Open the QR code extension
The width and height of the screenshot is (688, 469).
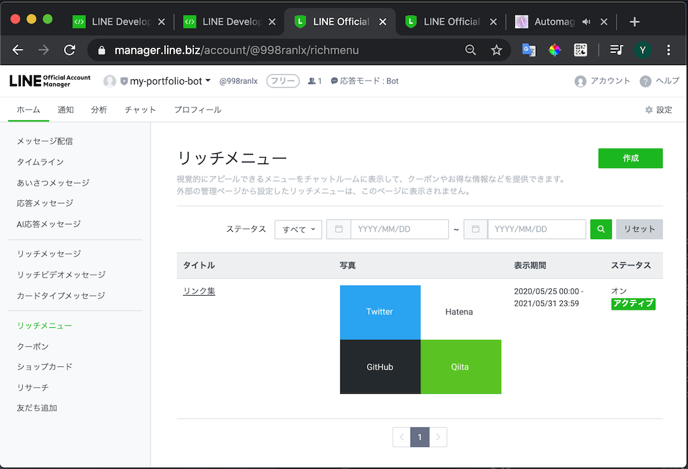click(580, 50)
